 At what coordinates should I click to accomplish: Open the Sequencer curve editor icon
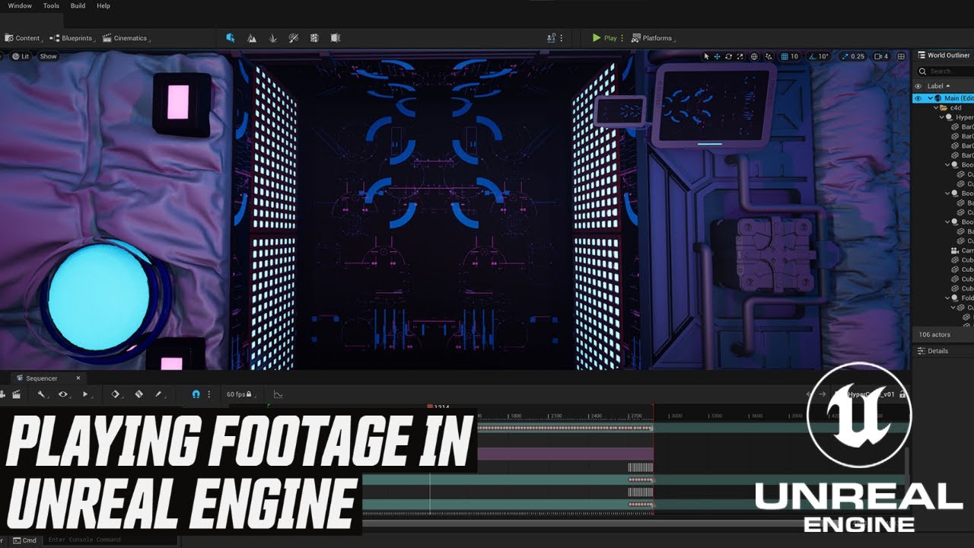[278, 394]
